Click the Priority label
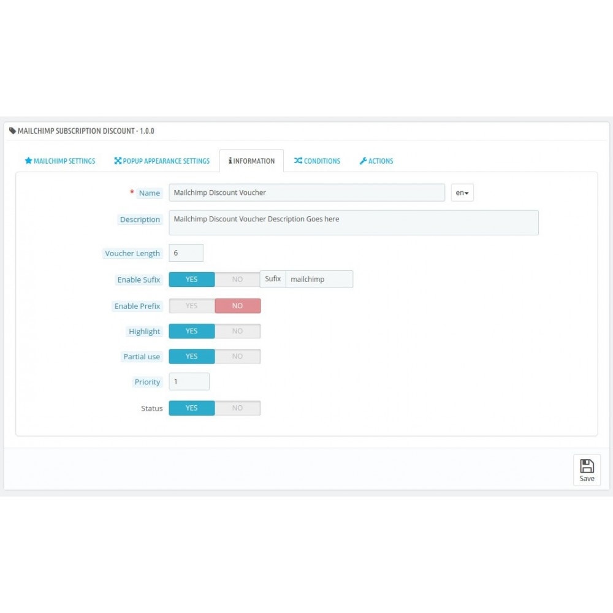 coord(147,382)
